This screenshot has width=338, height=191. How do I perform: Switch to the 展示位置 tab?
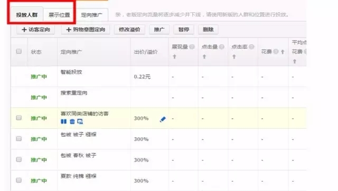pos(59,15)
